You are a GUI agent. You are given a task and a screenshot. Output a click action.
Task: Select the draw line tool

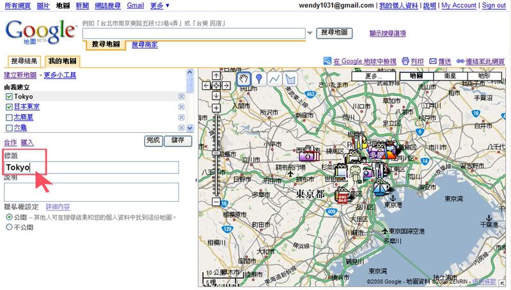pos(274,79)
